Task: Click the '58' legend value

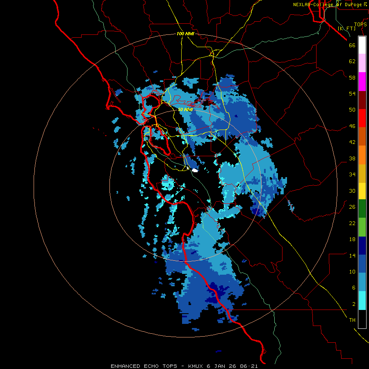Action: coord(352,77)
